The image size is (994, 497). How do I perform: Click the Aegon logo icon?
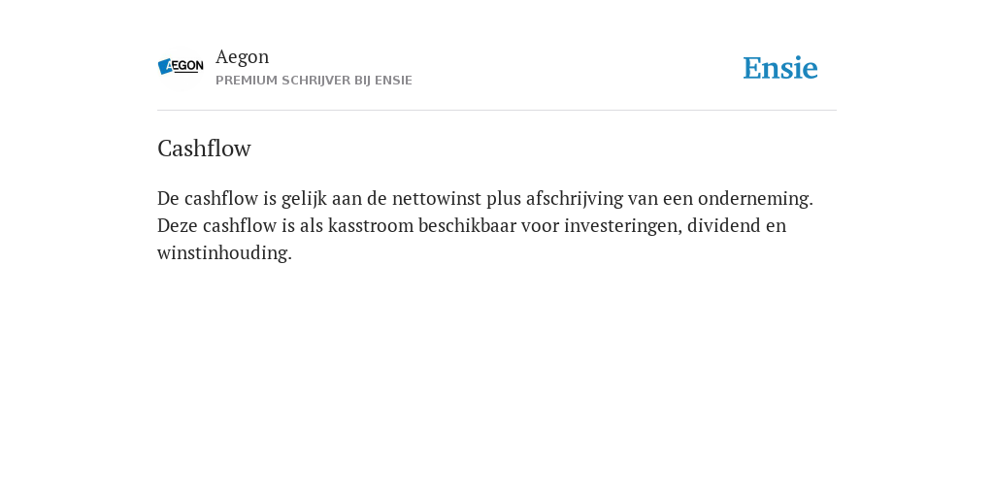click(181, 66)
